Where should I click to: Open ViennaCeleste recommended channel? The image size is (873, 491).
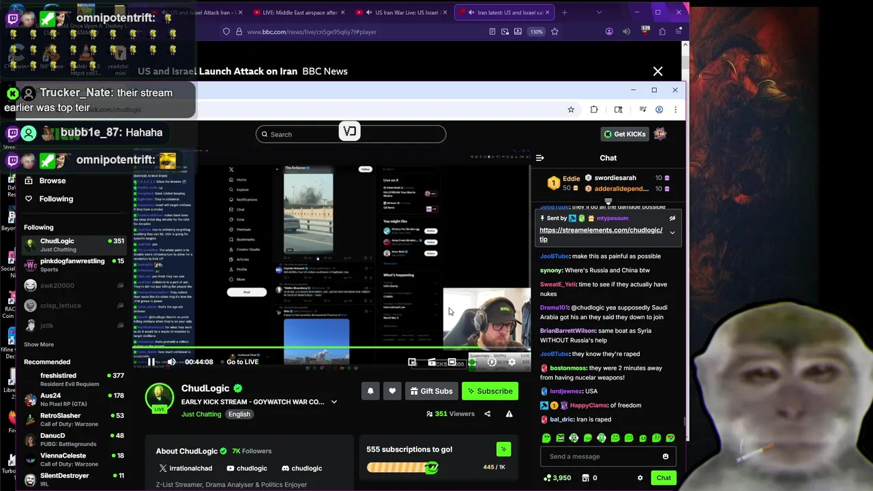74,460
